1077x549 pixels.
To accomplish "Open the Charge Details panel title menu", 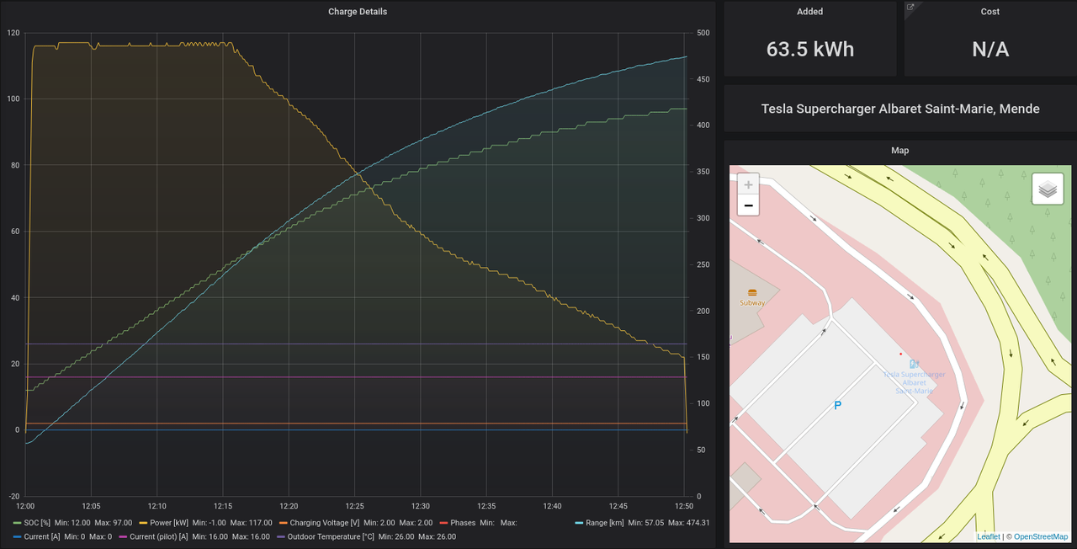I will pos(358,12).
